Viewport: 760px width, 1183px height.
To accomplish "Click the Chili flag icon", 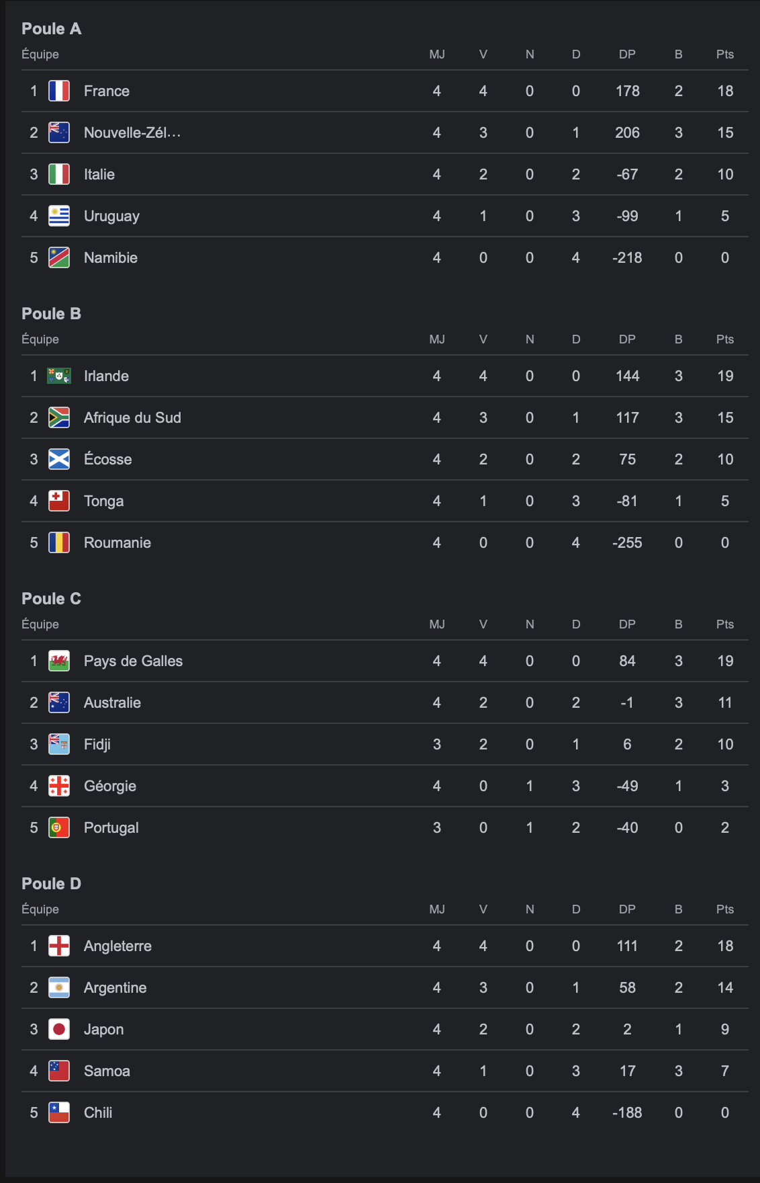I will [x=59, y=1112].
